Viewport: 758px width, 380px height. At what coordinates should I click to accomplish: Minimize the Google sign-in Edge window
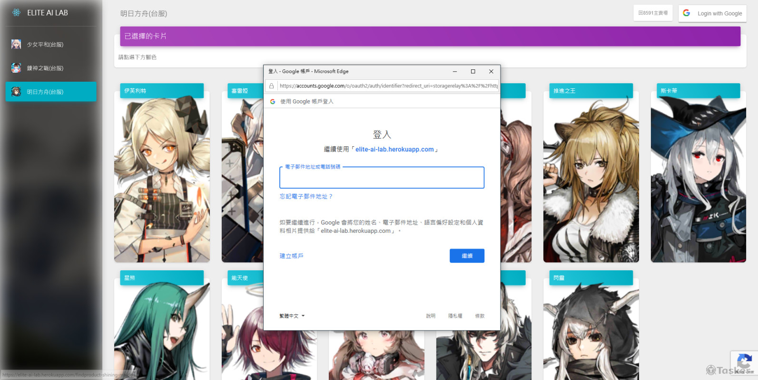click(x=455, y=72)
